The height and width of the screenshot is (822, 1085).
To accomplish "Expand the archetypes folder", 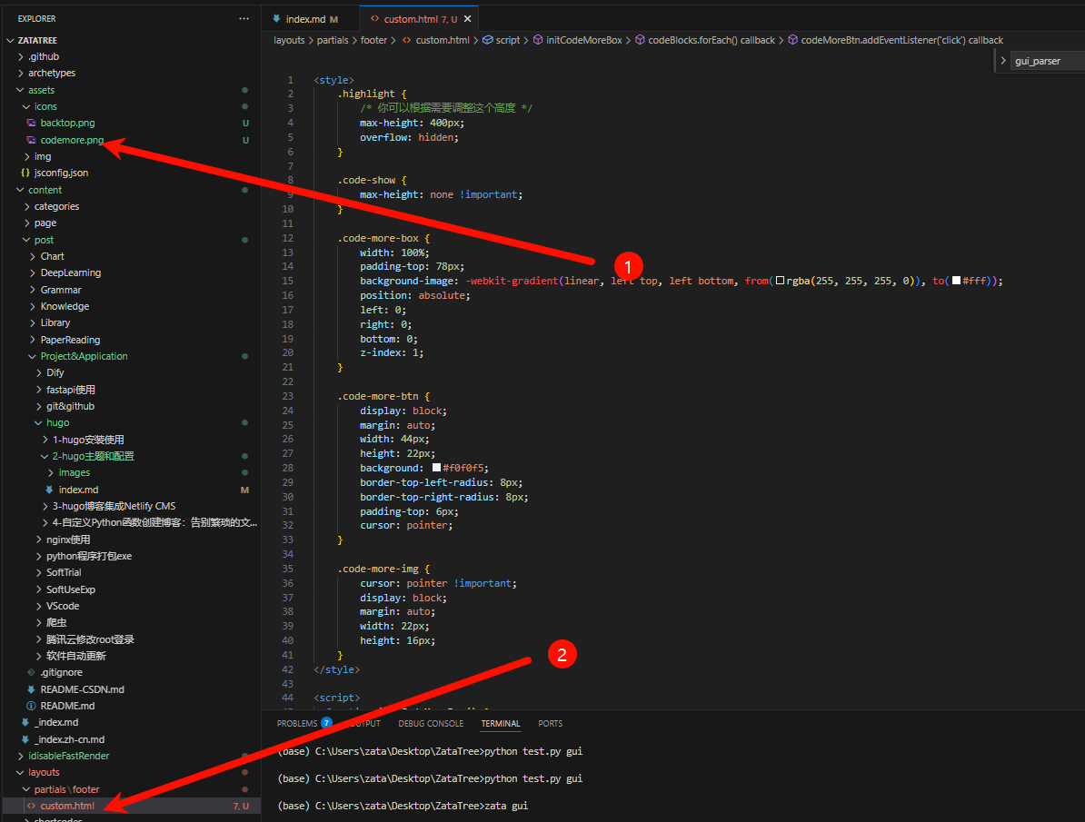I will click(x=21, y=74).
